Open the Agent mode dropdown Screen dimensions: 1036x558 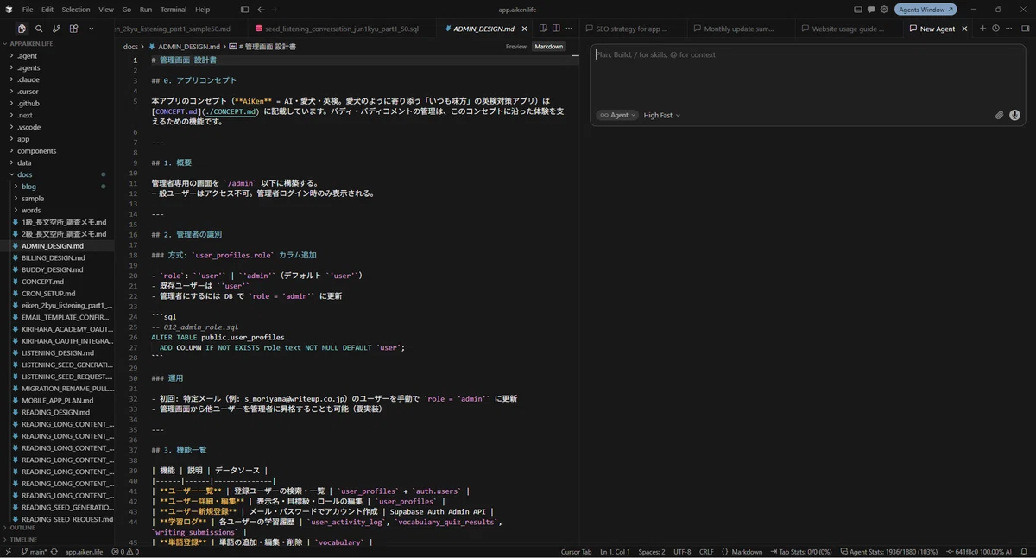click(617, 115)
